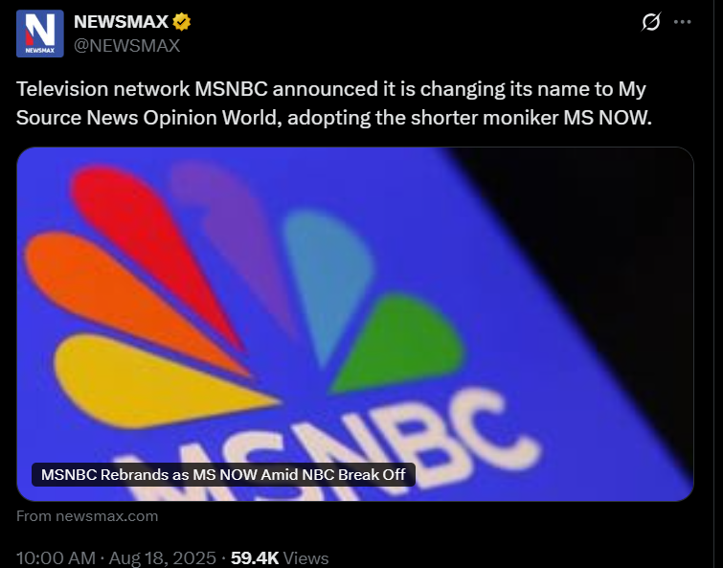
Task: Open the three-dot more options menu
Action: point(683,22)
